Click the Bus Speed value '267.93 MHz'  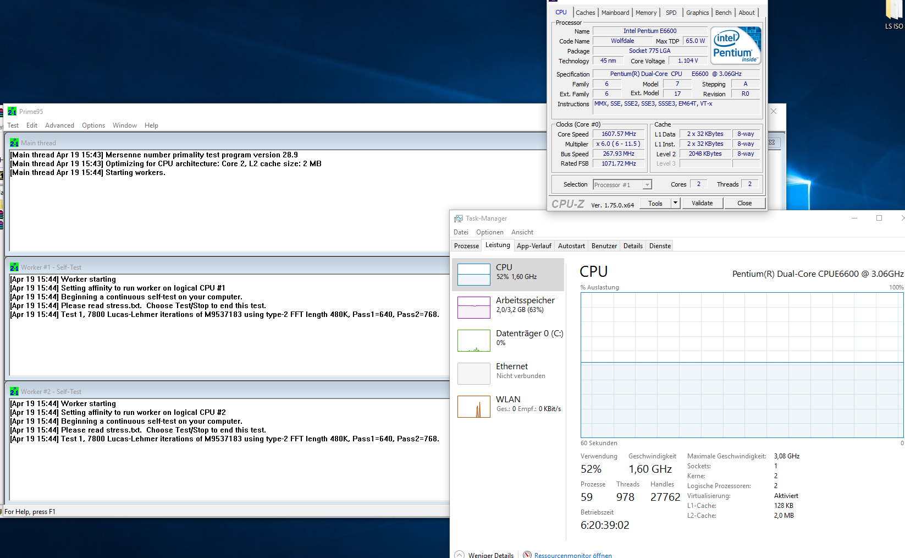619,154
